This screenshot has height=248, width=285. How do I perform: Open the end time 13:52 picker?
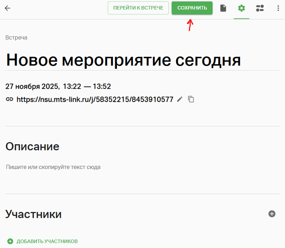(x=102, y=86)
